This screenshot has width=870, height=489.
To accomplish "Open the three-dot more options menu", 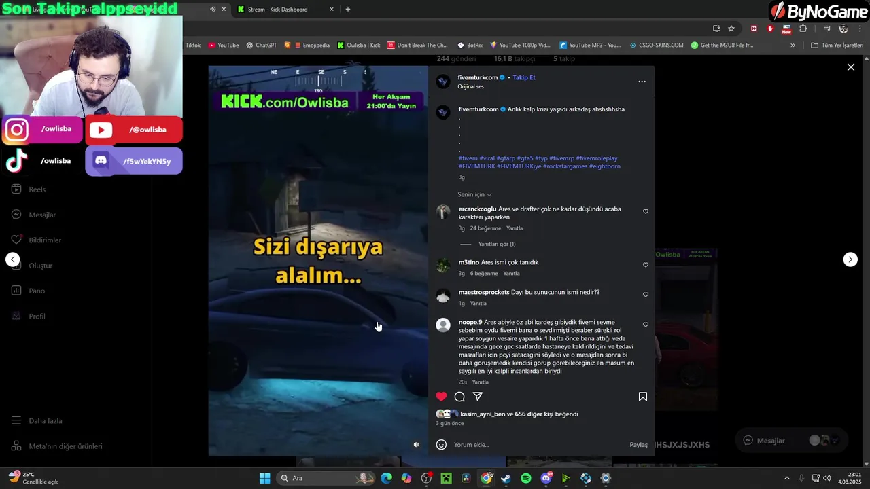I will (x=642, y=81).
